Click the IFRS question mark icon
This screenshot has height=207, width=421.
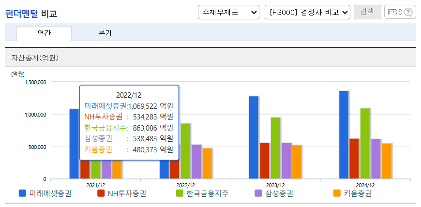coord(407,12)
